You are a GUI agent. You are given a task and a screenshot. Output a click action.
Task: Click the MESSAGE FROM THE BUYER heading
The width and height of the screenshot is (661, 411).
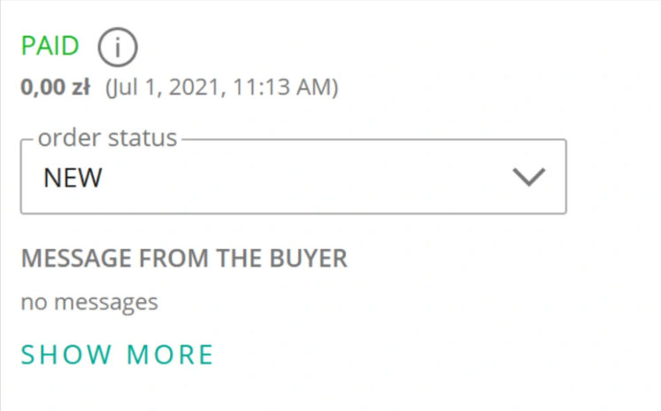click(x=184, y=259)
